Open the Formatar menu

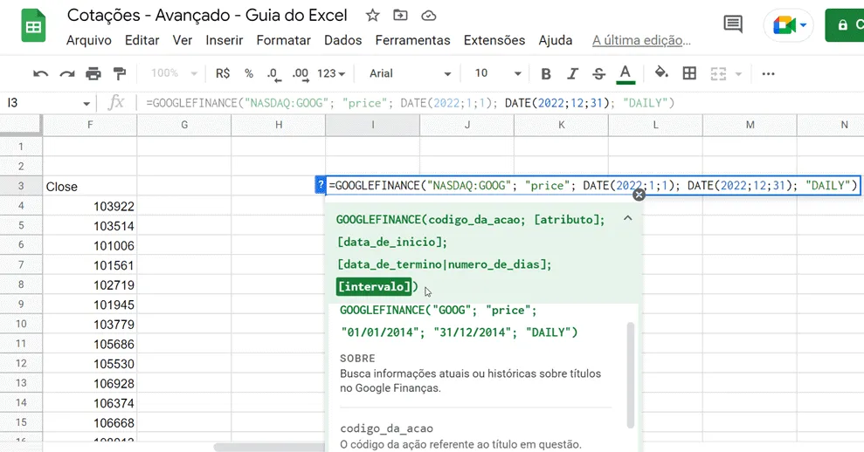284,40
